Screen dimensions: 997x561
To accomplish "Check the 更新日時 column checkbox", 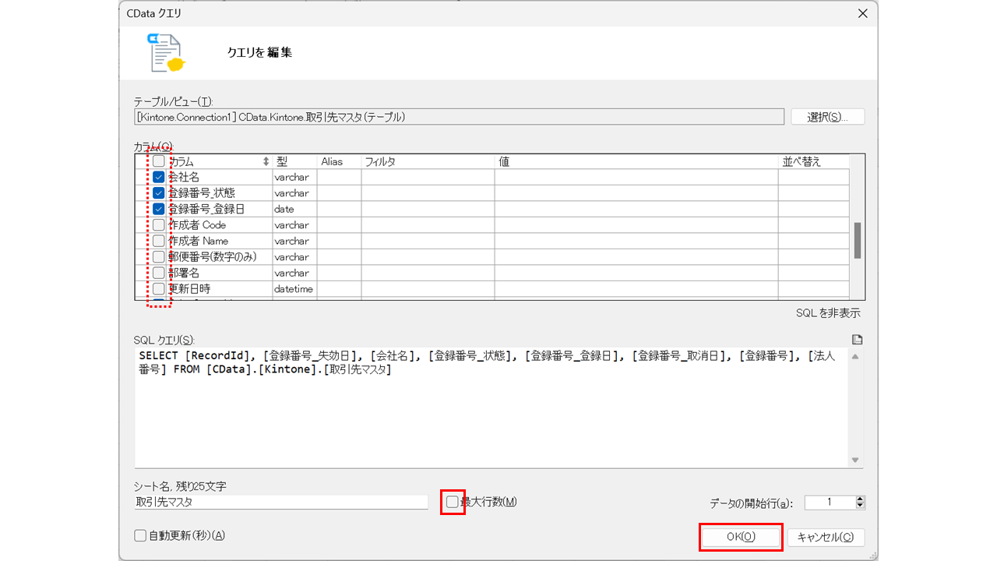I will pos(159,289).
